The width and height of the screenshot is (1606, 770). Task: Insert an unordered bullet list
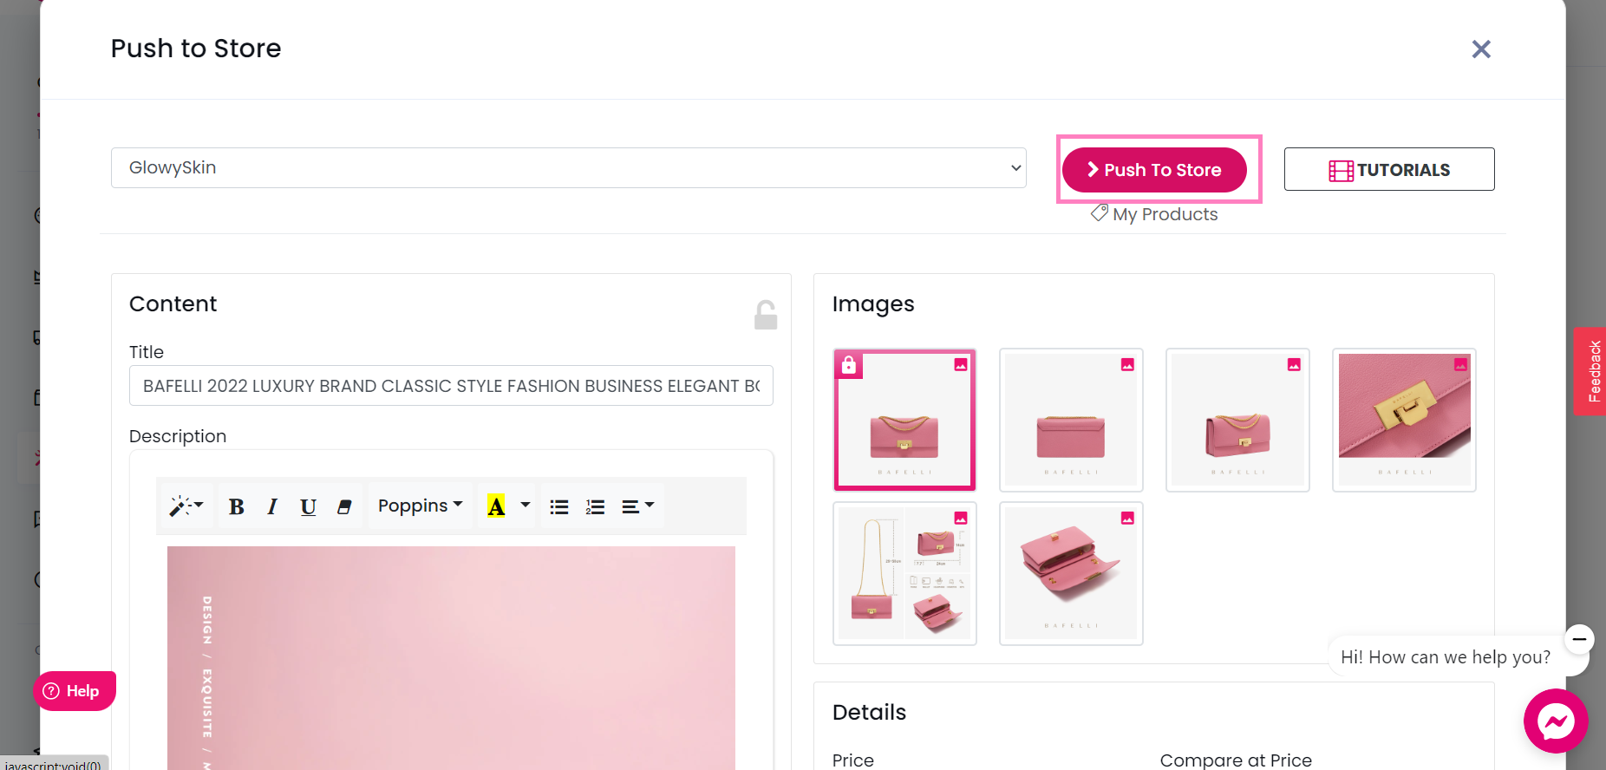(x=559, y=506)
